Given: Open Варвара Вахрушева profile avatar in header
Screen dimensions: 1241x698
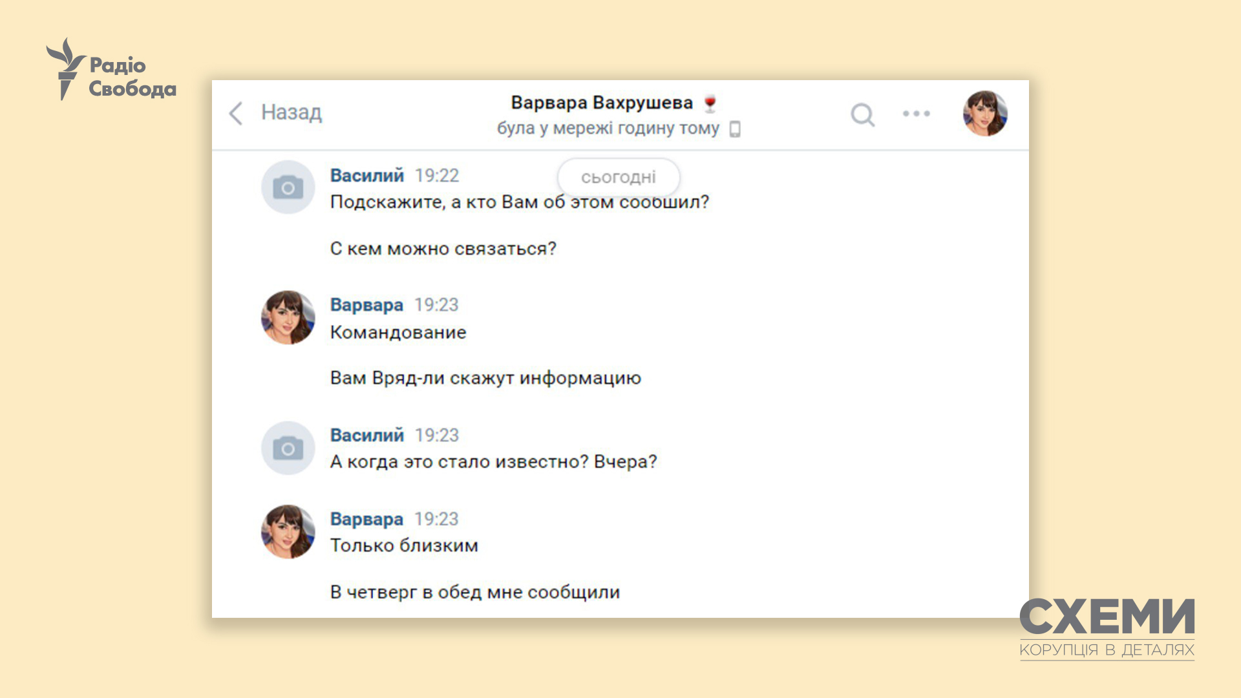Looking at the screenshot, I should click(984, 114).
